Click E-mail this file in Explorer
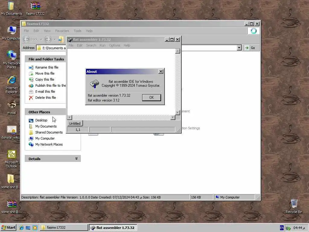This screenshot has height=232, width=309. click(45, 92)
